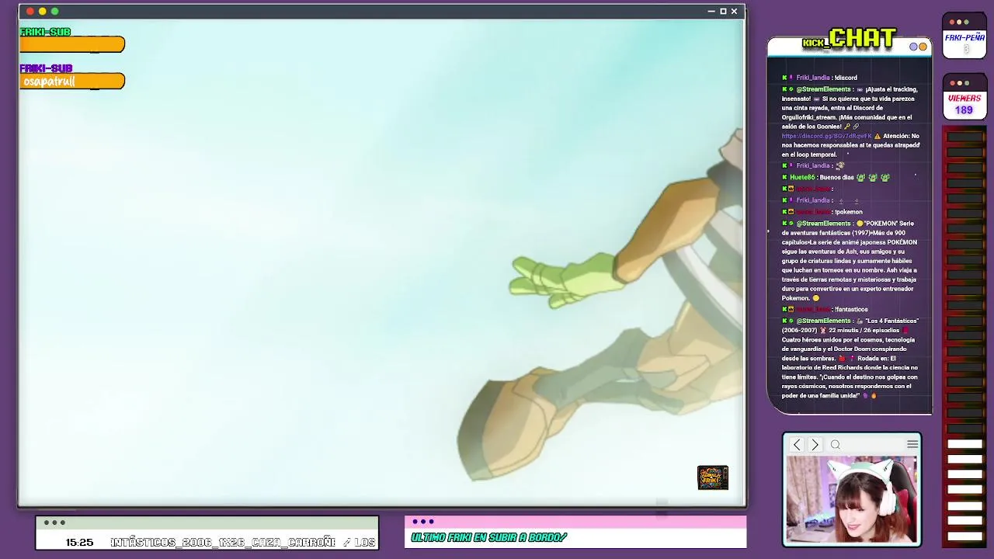Click @StreamElements on the Discord tracking message

(x=823, y=89)
